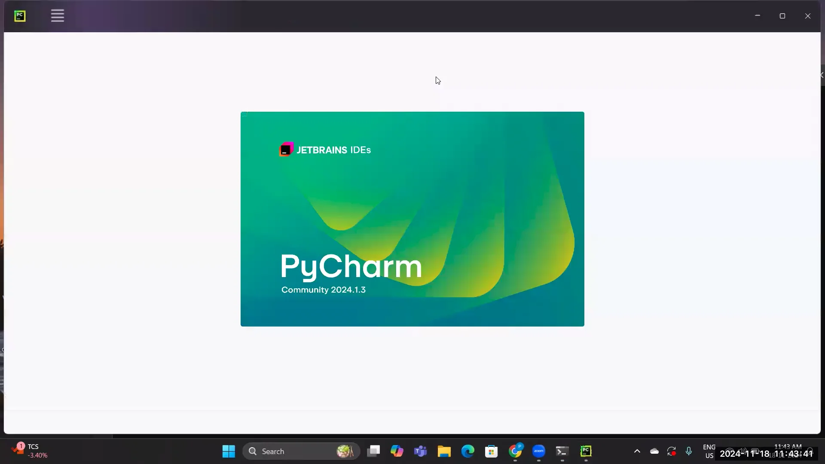Screen dimensions: 825x464
Task: Open OneDrive cloud tray icon
Action: click(x=654, y=451)
